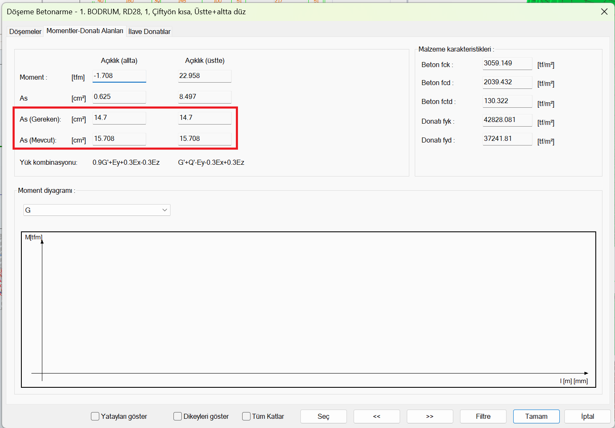The image size is (615, 428).
Task: Select the As field showing 8.497
Action: coord(205,97)
